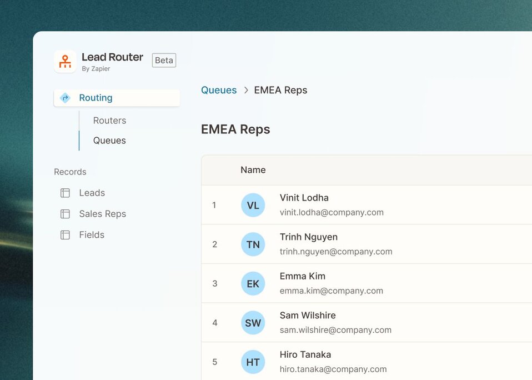Click the Leads record table icon
532x380 pixels.
64,192
